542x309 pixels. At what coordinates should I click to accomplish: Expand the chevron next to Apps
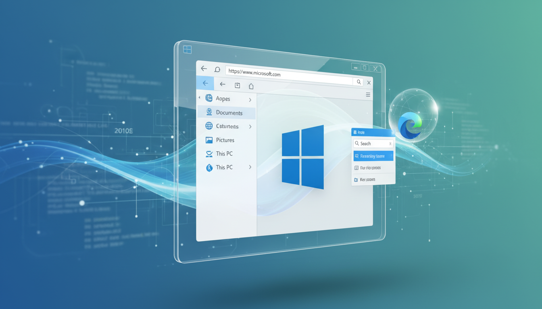250,99
